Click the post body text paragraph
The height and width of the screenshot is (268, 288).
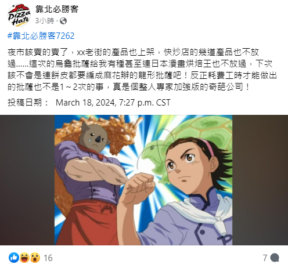(x=142, y=70)
